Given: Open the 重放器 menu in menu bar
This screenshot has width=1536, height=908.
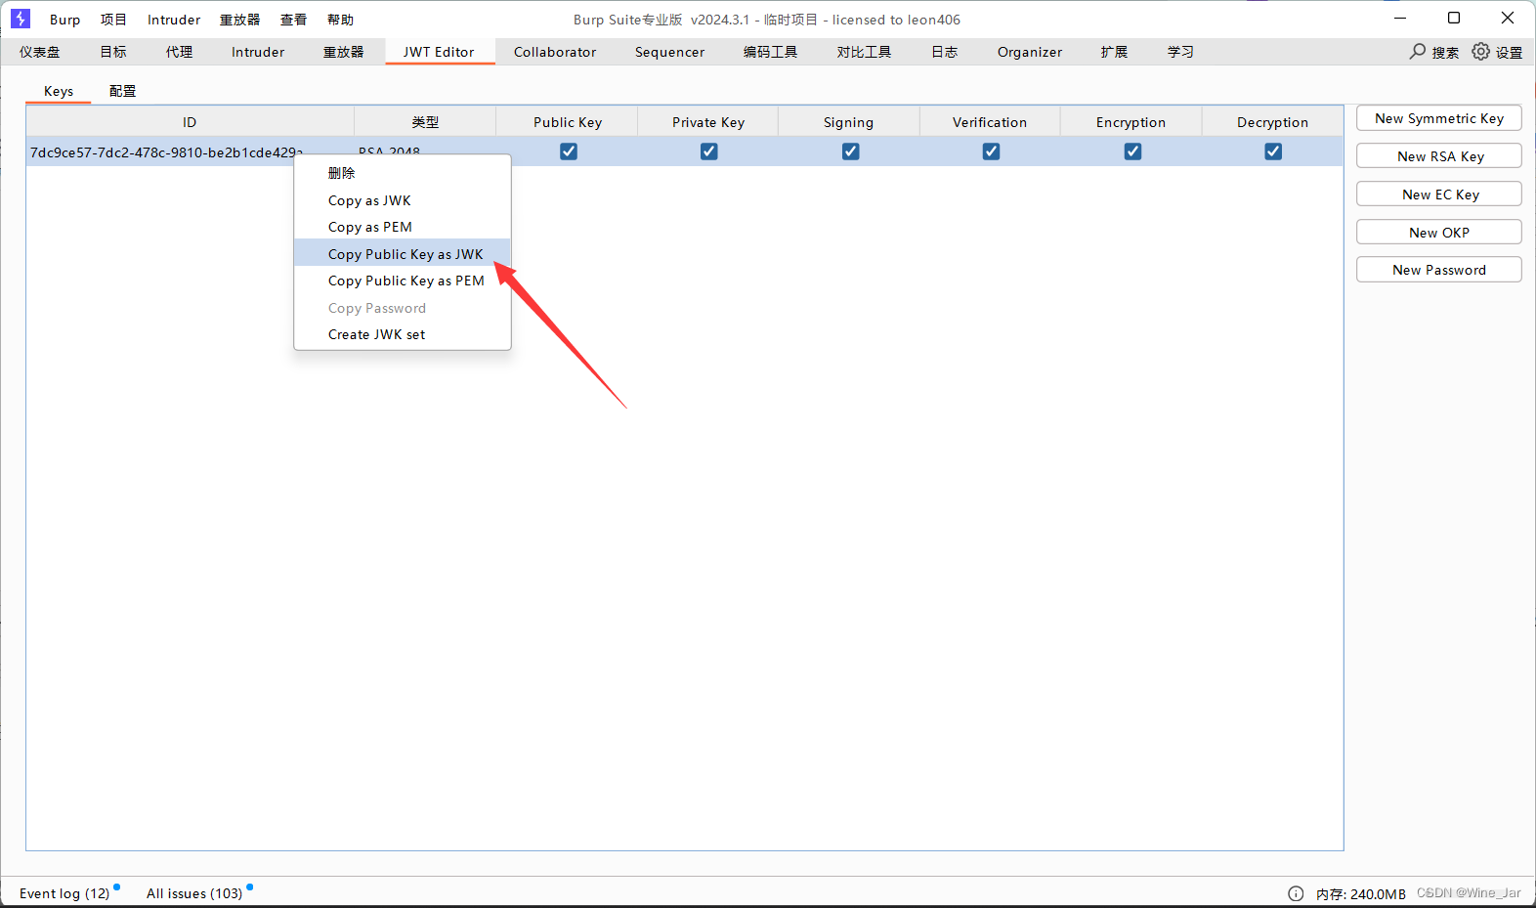Looking at the screenshot, I should [240, 20].
